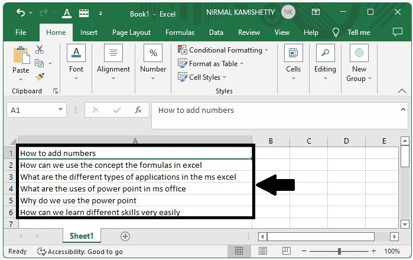Viewport: 413px width, 260px height.
Task: Click the Font Color icon in the quick access toolbar
Action: [x=67, y=13]
